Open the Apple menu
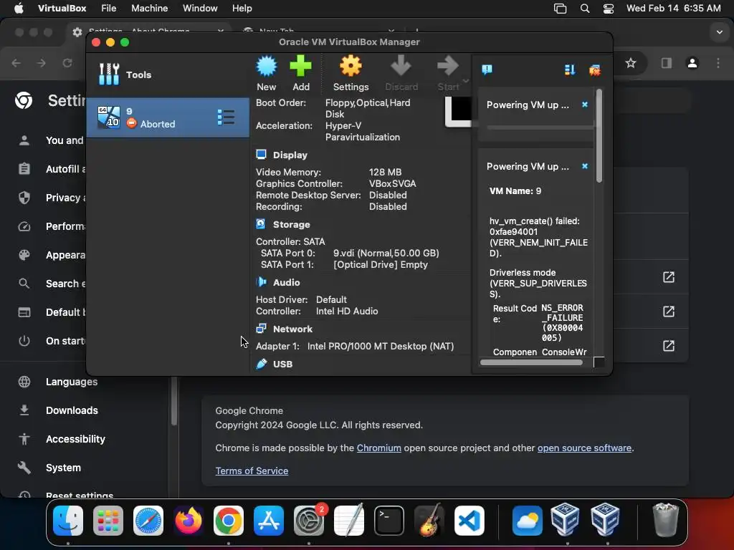The height and width of the screenshot is (550, 734). pos(19,9)
